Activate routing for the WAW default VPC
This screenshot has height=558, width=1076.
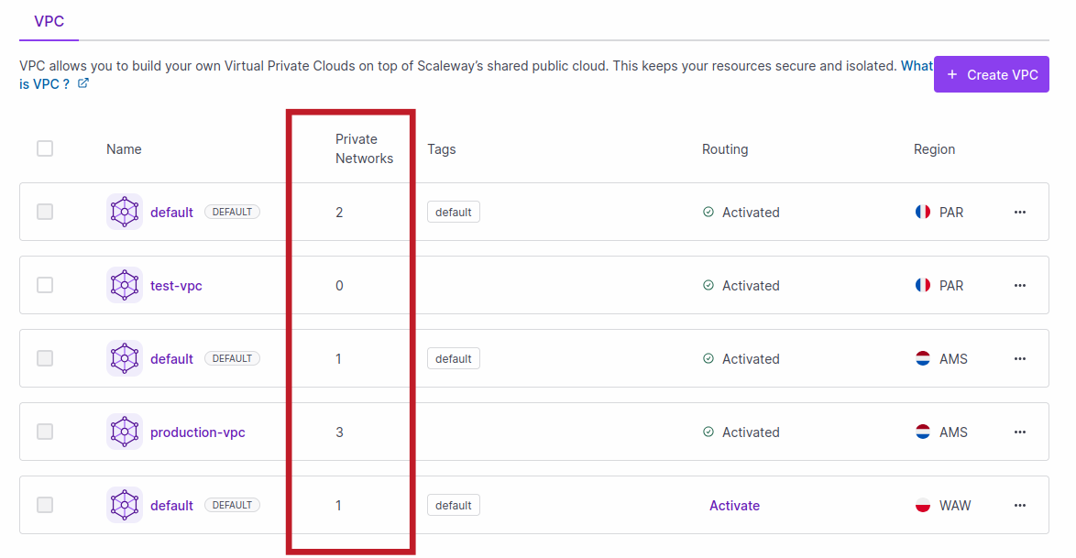(x=734, y=505)
